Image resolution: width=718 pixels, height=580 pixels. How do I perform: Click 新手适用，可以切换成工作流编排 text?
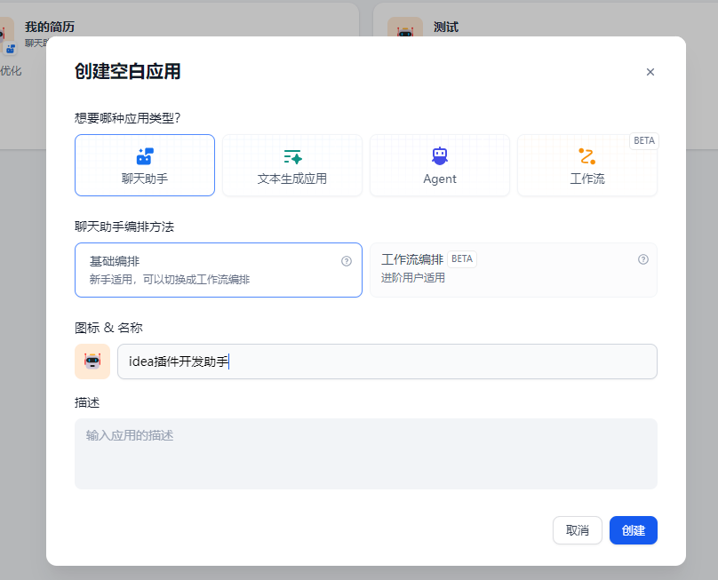pos(170,279)
